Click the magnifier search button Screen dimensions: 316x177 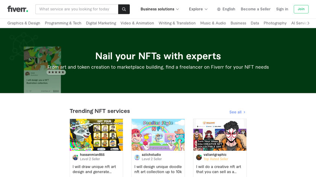tap(124, 9)
